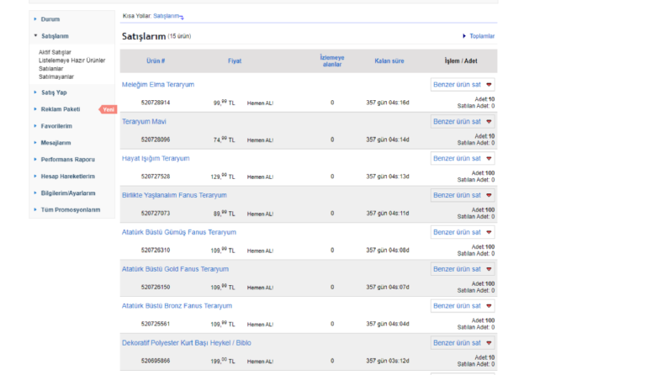Open the Teraryum Mavi listing
This screenshot has width=667, height=375.
tap(144, 122)
